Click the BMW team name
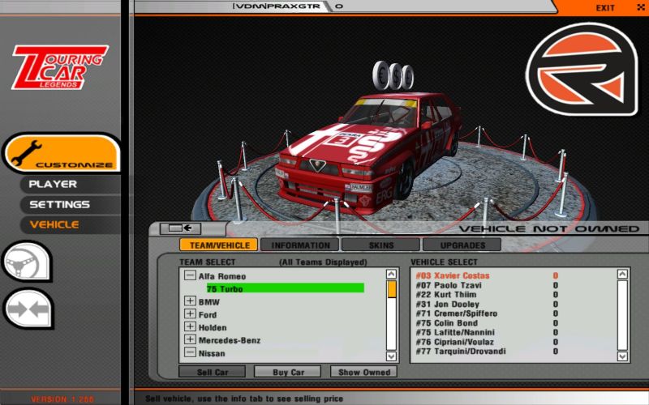This screenshot has width=649, height=405. click(209, 301)
